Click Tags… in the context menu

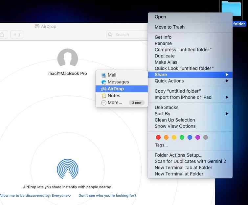click(161, 145)
